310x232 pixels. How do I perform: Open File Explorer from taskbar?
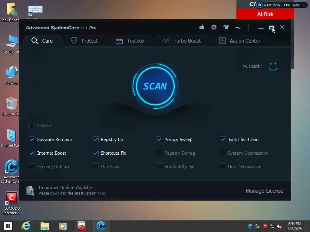(x=45, y=226)
